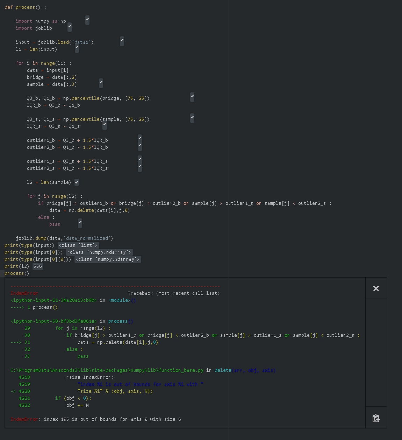
Task: Click the checkmark beside 'import numpy as np'
Action: point(87,20)
